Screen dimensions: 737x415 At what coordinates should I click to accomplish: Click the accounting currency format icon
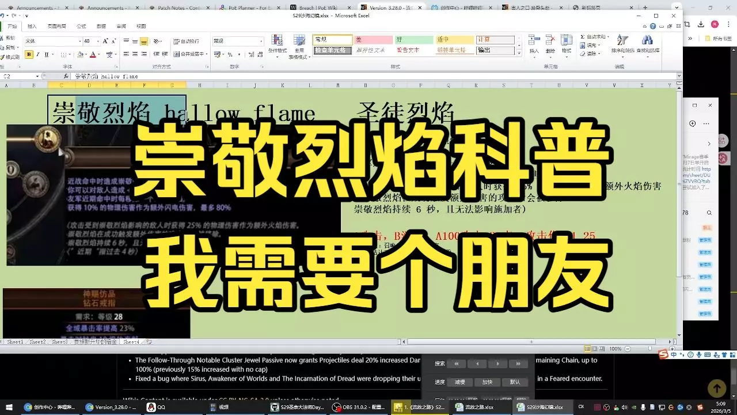[x=217, y=54]
